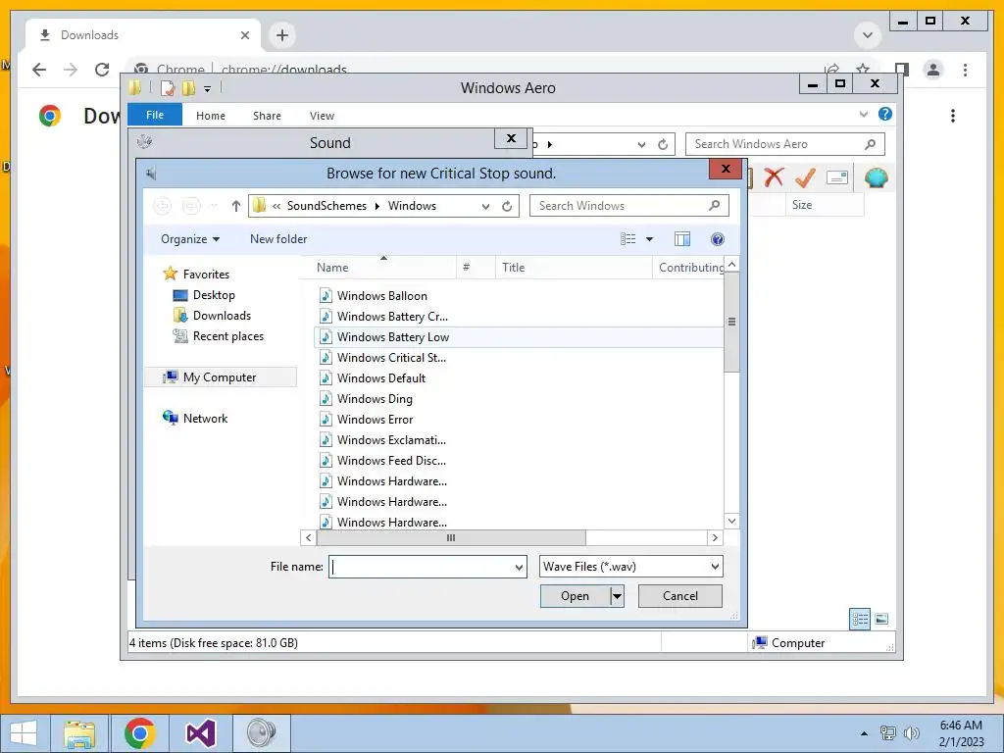This screenshot has width=1004, height=753.
Task: Switch to the View ribbon tab
Action: coord(322,116)
